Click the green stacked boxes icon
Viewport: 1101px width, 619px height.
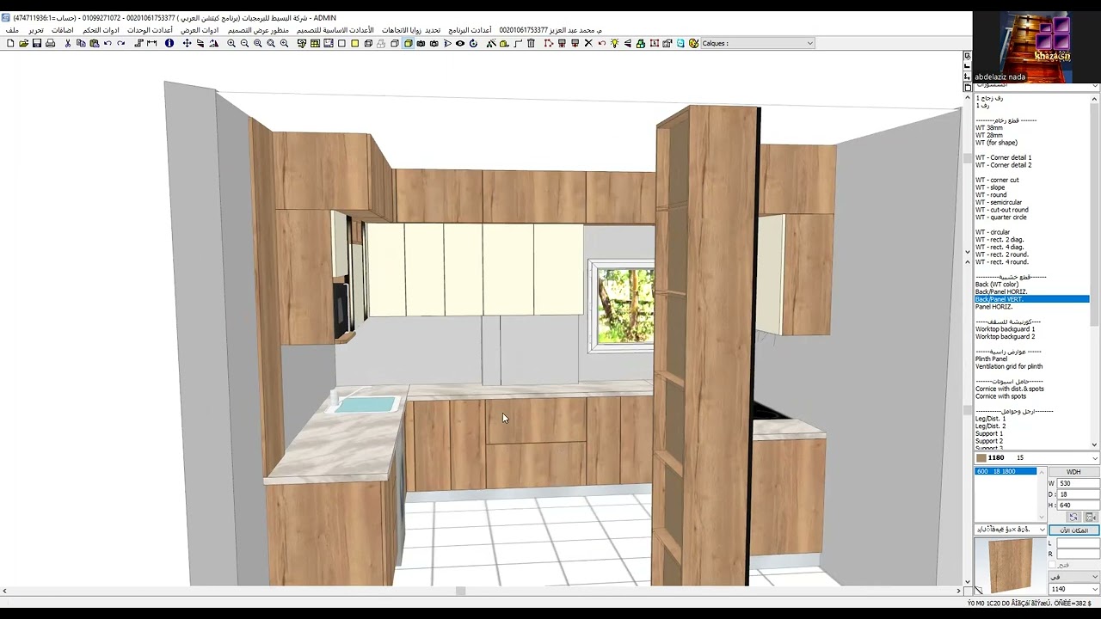(641, 43)
